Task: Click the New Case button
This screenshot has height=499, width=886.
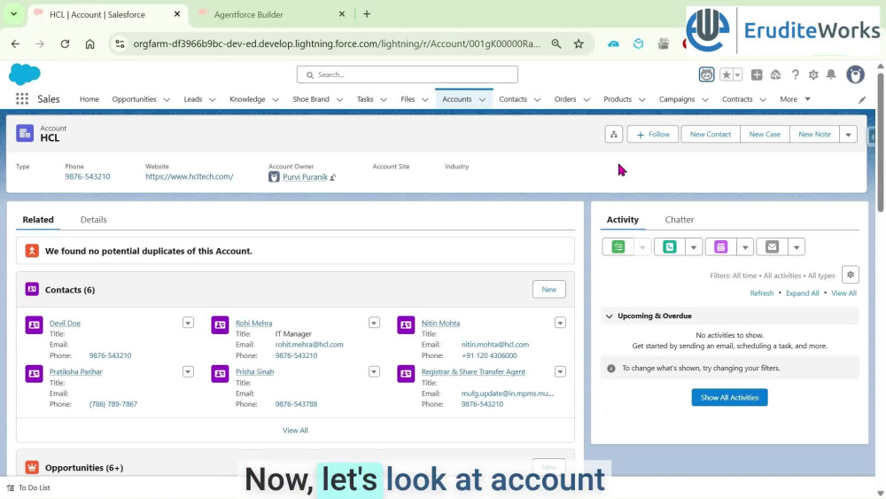Action: [765, 135]
